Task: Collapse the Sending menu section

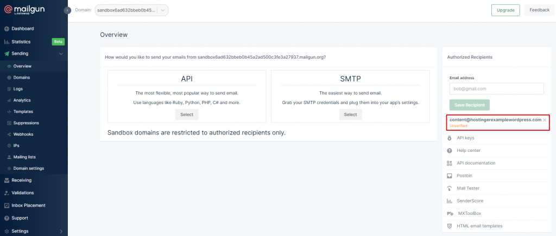Action: click(x=61, y=54)
